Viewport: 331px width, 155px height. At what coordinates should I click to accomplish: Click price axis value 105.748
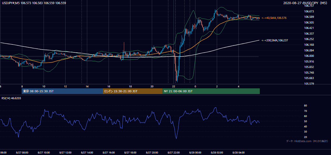click(x=309, y=73)
